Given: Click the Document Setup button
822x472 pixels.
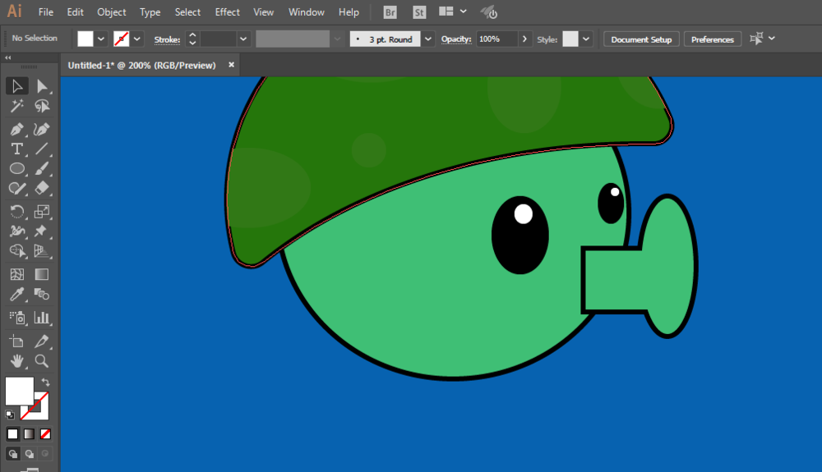Looking at the screenshot, I should pyautogui.click(x=641, y=39).
